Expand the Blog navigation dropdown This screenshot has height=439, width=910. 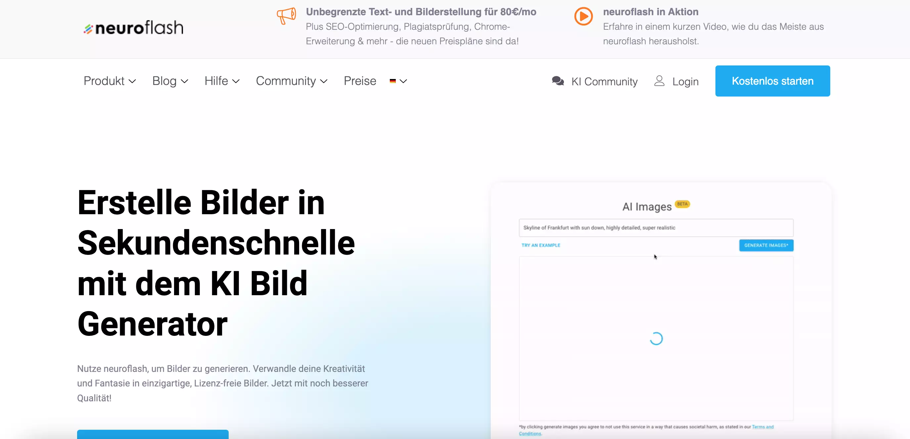170,81
